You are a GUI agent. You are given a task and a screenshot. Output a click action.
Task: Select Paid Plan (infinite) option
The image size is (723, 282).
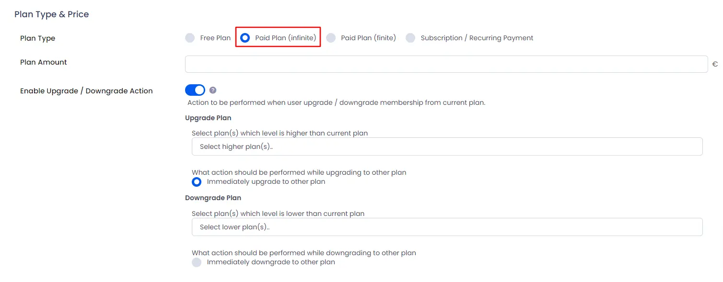(x=245, y=38)
